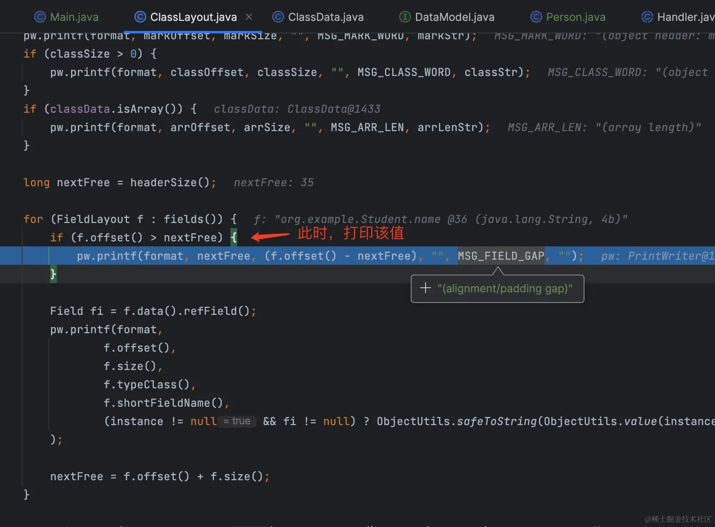Close the ClassLayout.java tab

(249, 17)
